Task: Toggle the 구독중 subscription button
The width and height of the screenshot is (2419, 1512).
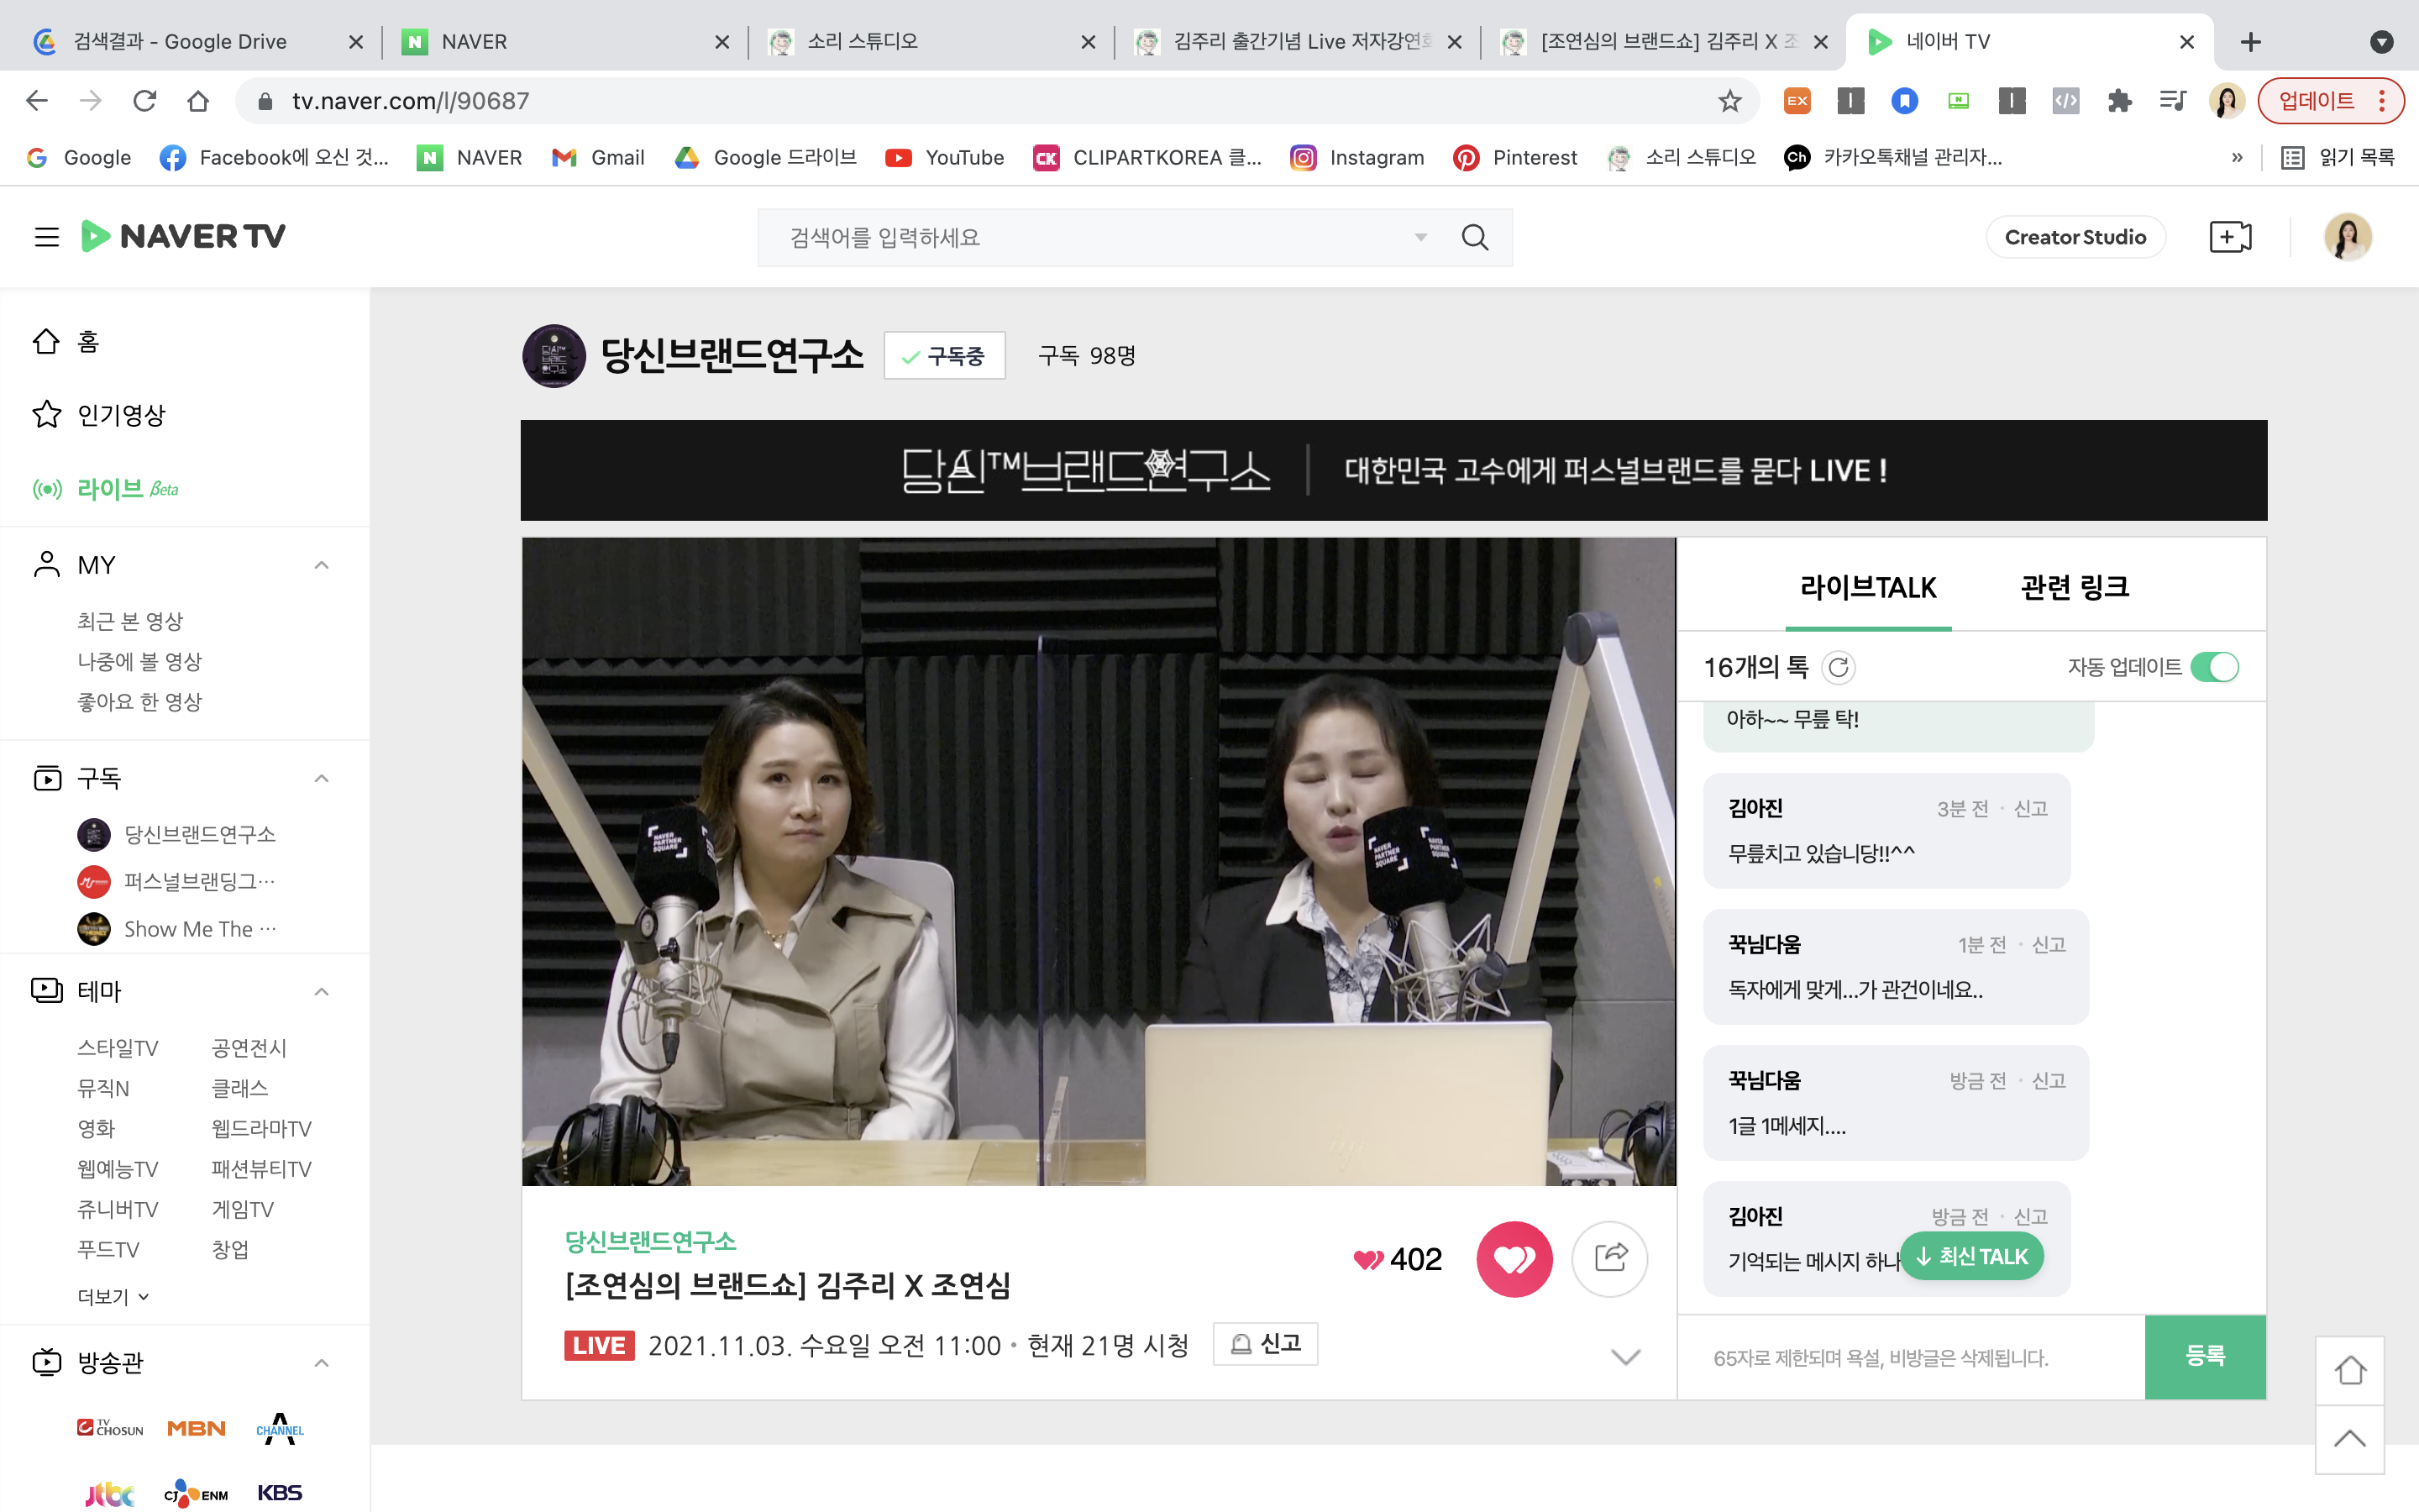Action: click(943, 356)
